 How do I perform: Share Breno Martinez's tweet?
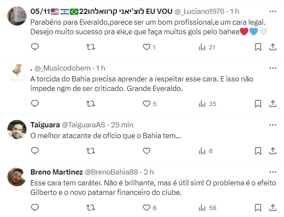click(x=273, y=208)
